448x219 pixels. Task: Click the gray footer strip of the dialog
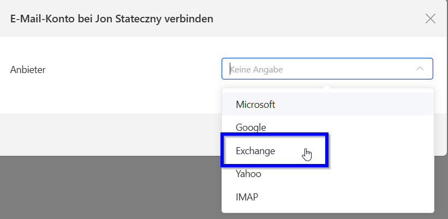pyautogui.click(x=109, y=134)
